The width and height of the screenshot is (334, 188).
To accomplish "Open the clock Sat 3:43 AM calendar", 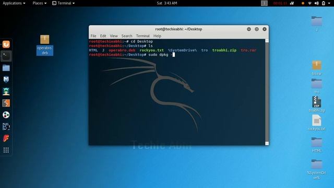I will [x=167, y=3].
